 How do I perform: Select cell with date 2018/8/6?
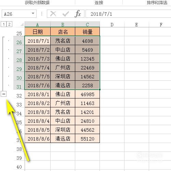pyautogui.click(x=38, y=139)
